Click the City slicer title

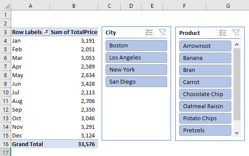coord(111,33)
